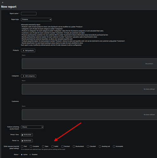The width and height of the screenshot is (157, 158).
Task: Click the New report heading
Action: pyautogui.click(x=9, y=7)
